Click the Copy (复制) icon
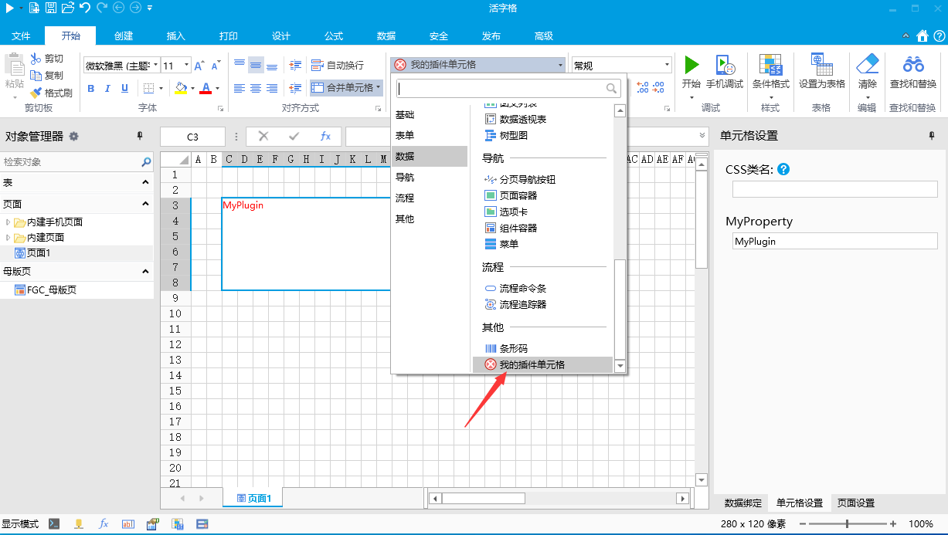948x535 pixels. click(36, 76)
